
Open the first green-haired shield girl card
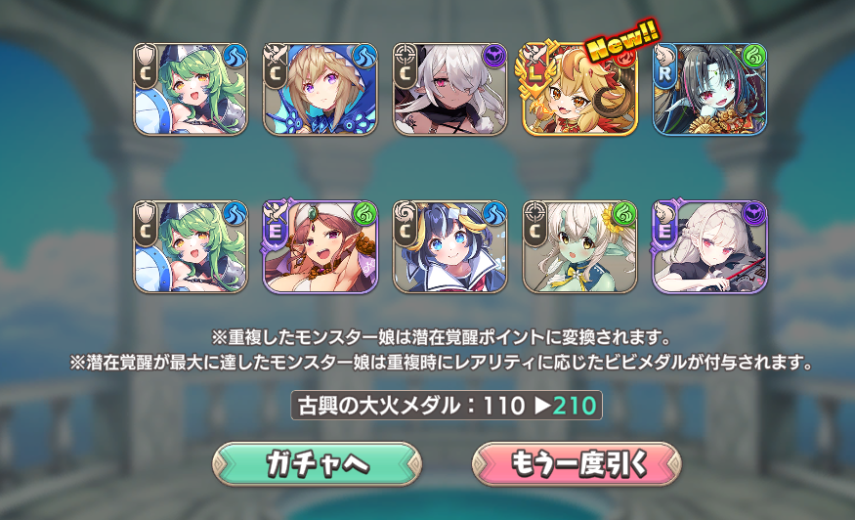point(191,90)
